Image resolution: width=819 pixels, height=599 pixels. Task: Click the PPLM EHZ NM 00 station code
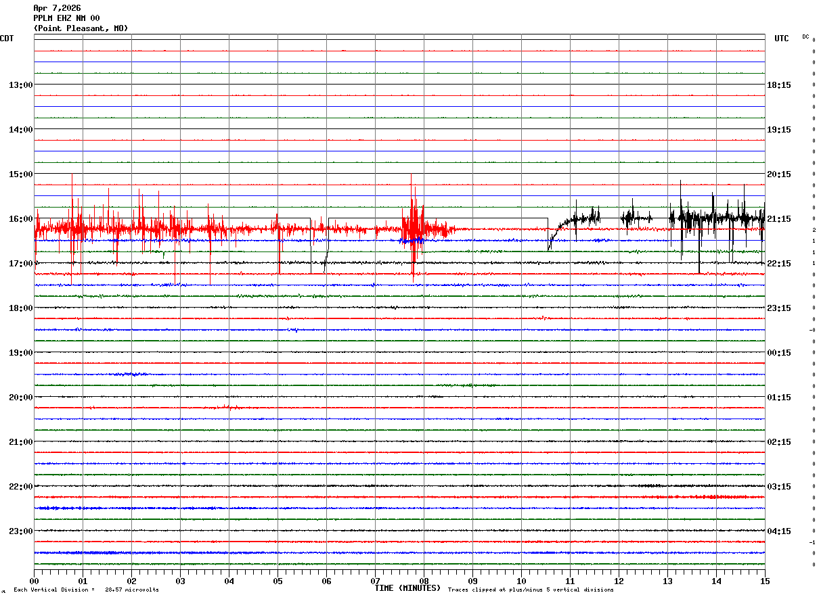pos(66,18)
